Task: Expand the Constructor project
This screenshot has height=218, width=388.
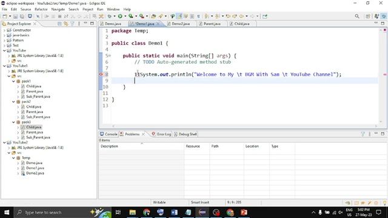Action: coord(4,30)
